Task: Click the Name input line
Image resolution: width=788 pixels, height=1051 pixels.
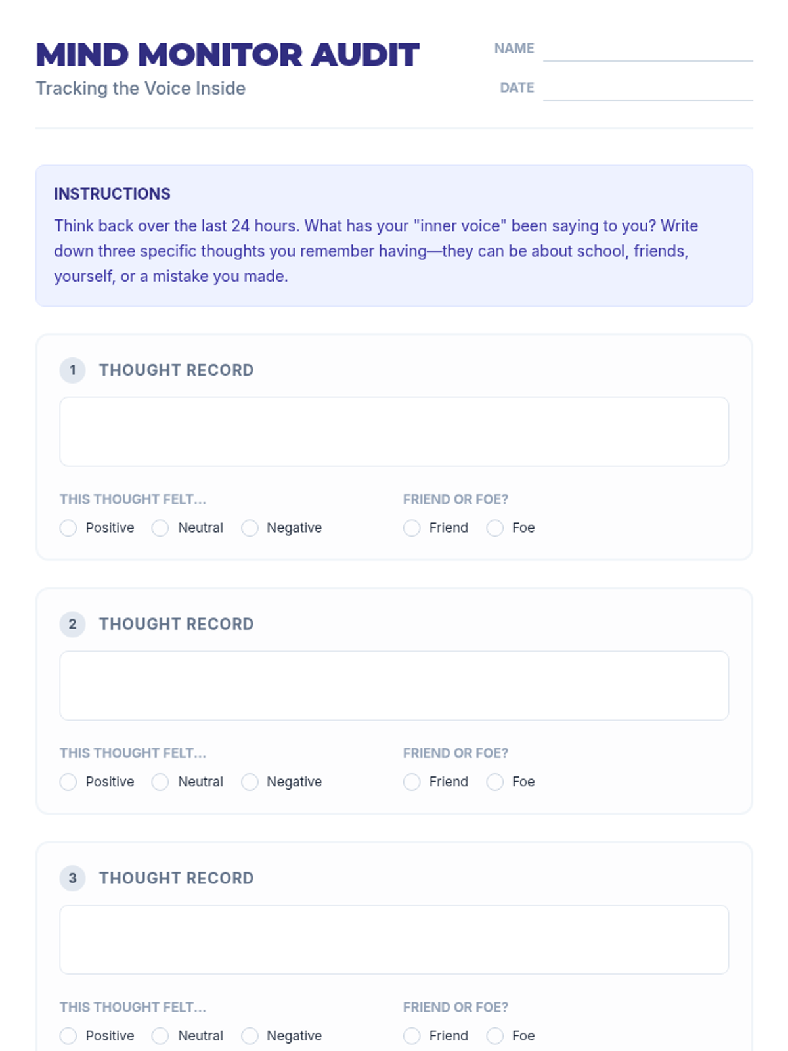Action: pyautogui.click(x=647, y=50)
